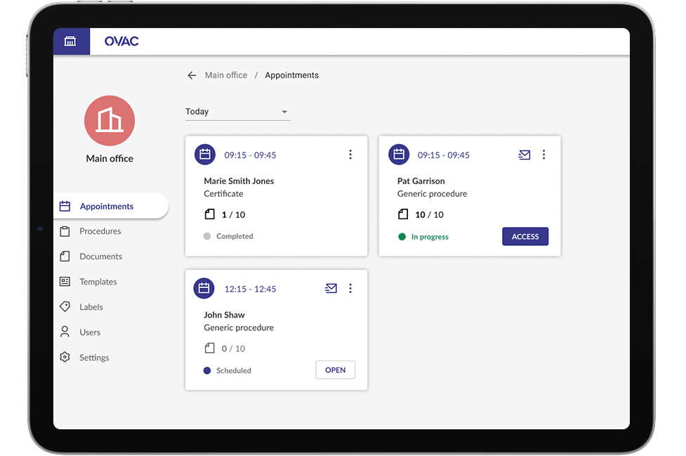This screenshot has width=686, height=456.
Task: Go to Procedures in the sidebar
Action: [x=100, y=231]
